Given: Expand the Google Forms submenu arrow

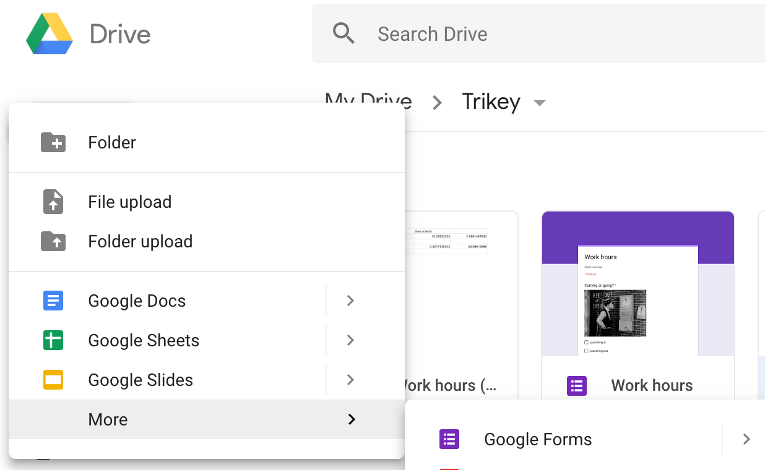Looking at the screenshot, I should [x=746, y=439].
